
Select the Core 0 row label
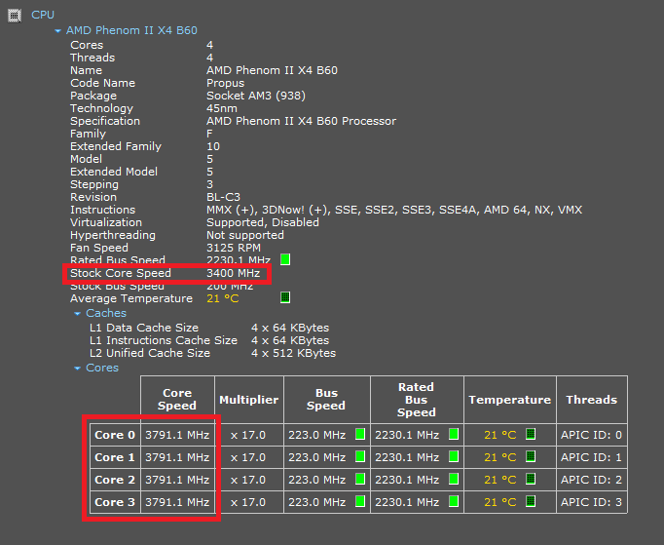[x=115, y=435]
